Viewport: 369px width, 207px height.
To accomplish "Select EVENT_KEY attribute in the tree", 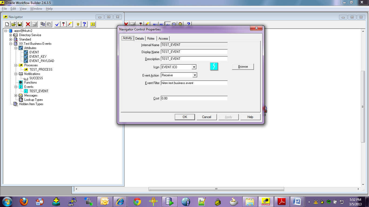I will click(x=38, y=57).
